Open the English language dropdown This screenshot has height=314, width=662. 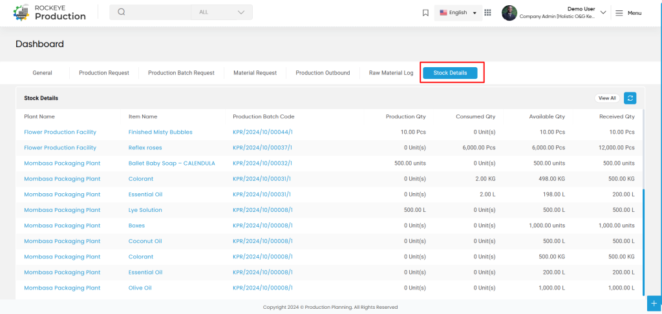pyautogui.click(x=458, y=13)
